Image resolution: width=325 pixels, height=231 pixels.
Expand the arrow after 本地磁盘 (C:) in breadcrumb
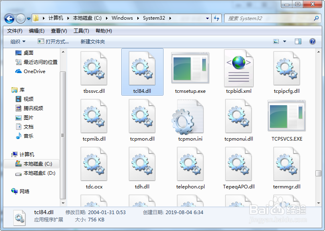pyautogui.click(x=106, y=18)
